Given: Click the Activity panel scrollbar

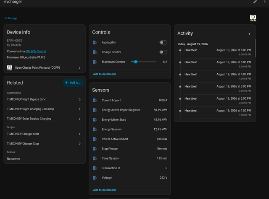Looking at the screenshot, I should click(255, 48).
